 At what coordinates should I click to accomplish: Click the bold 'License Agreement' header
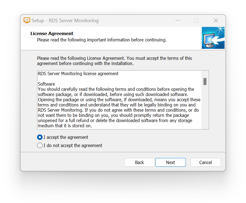(52, 33)
